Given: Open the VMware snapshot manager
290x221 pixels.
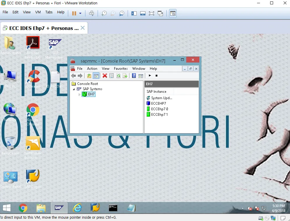Looking at the screenshot, I should click(x=122, y=13).
